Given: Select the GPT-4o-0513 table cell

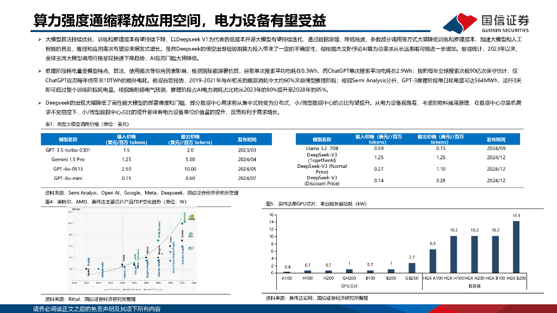Looking at the screenshot, I should pyautogui.click(x=68, y=169).
